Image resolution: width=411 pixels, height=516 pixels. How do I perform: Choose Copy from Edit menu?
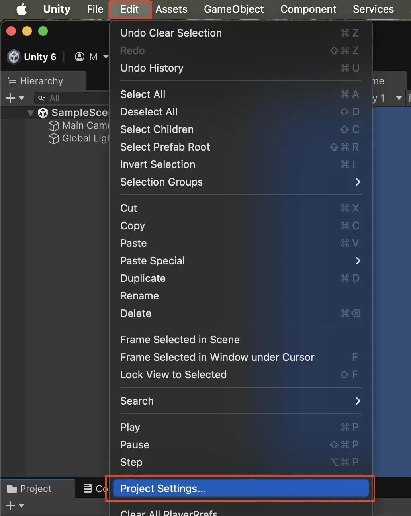241,226
